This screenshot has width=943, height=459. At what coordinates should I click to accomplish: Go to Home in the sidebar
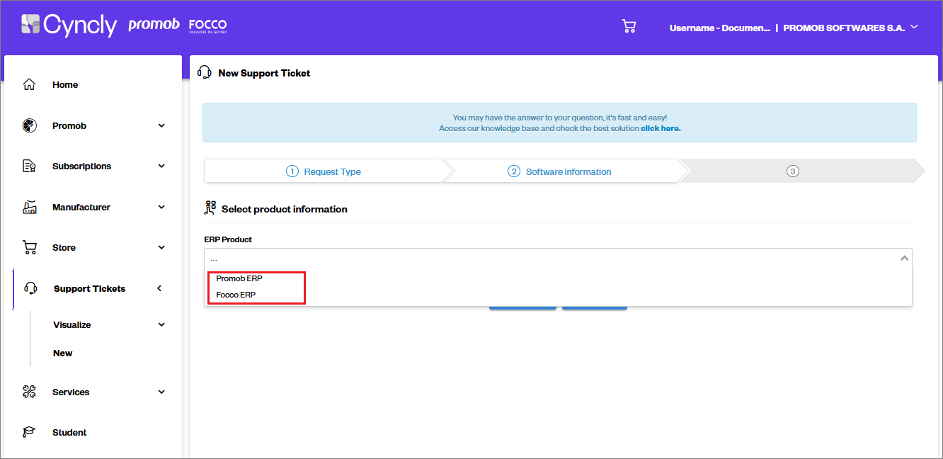[65, 84]
